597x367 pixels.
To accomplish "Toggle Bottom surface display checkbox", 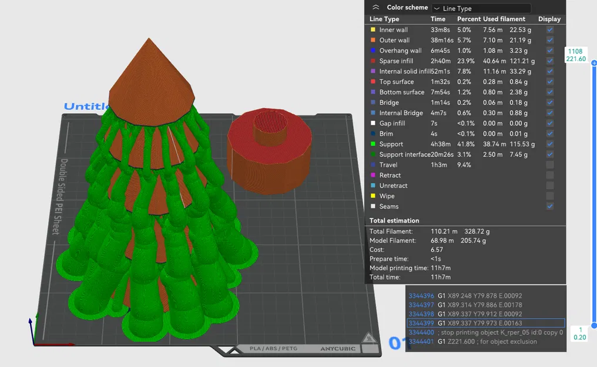I will [x=550, y=92].
